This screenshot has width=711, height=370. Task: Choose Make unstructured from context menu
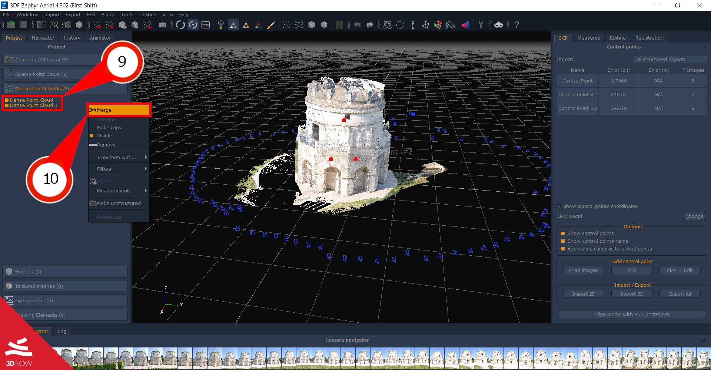(119, 203)
